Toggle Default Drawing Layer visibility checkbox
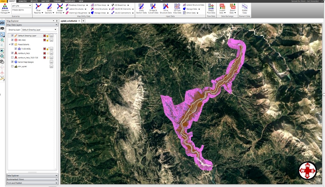Screen dimensions: 325x187 12,36
